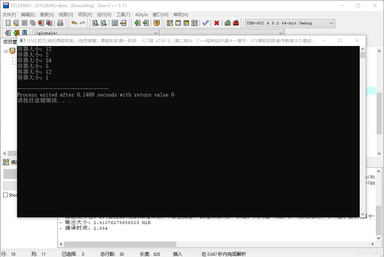Viewport: 384px width, 257px height.
Task: Open the 帮助[H] menu
Action: [x=181, y=15]
